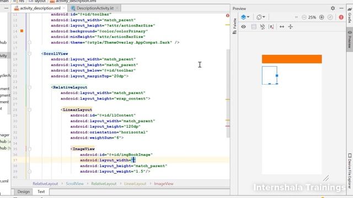Image resolution: width=353 pixels, height=198 pixels.
Task: Click the editor error indicator icon
Action: point(228,15)
